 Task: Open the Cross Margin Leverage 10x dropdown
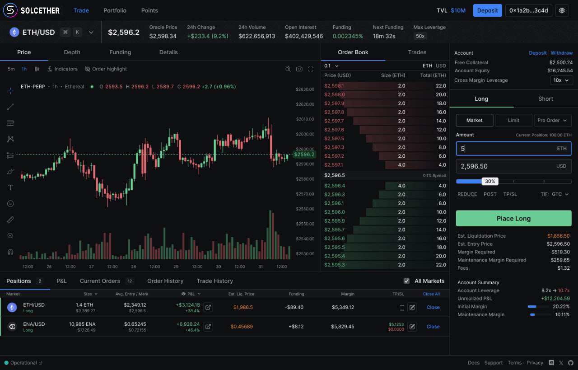561,80
